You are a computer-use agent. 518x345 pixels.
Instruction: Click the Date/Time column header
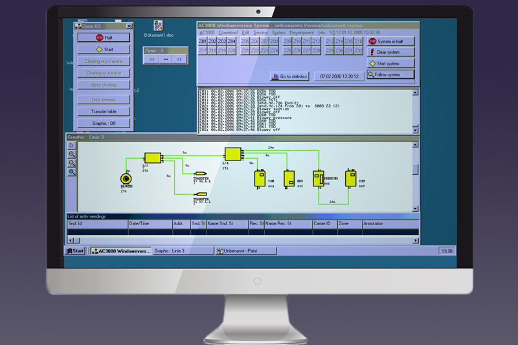150,224
